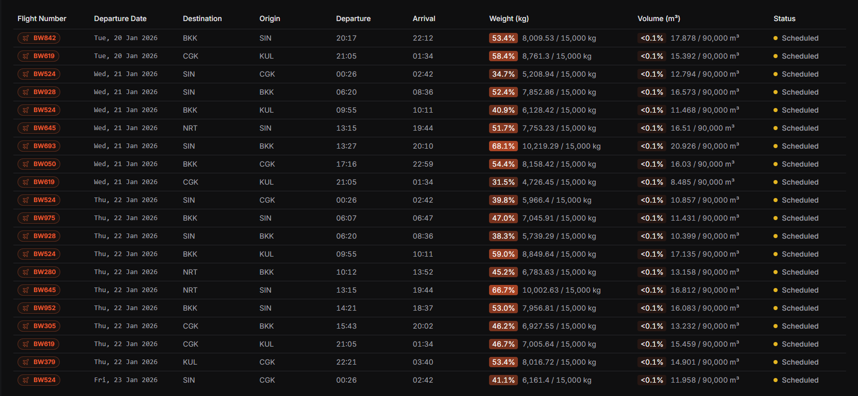The image size is (858, 396).
Task: Click the yellow status dot in the 6,783.63 kg row
Action: (x=776, y=272)
